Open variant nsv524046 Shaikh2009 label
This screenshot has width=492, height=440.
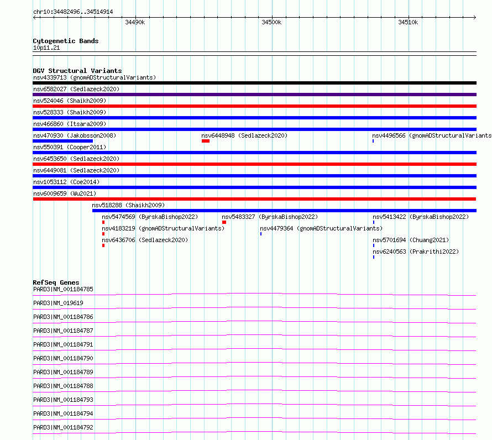tap(70, 101)
